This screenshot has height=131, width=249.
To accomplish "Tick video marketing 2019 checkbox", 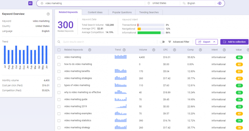I will coord(59,106).
